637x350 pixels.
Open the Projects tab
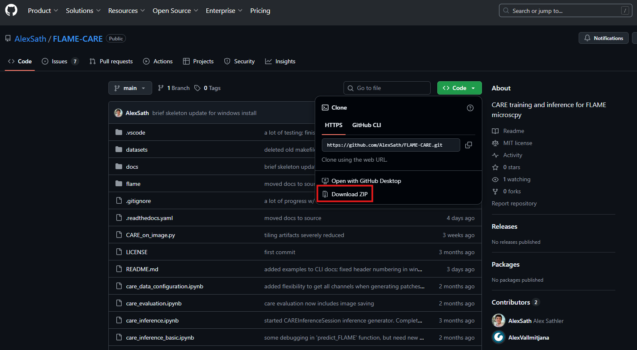pyautogui.click(x=198, y=61)
